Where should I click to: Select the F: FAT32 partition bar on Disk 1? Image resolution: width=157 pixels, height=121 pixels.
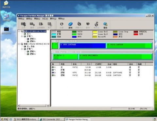[65, 57]
